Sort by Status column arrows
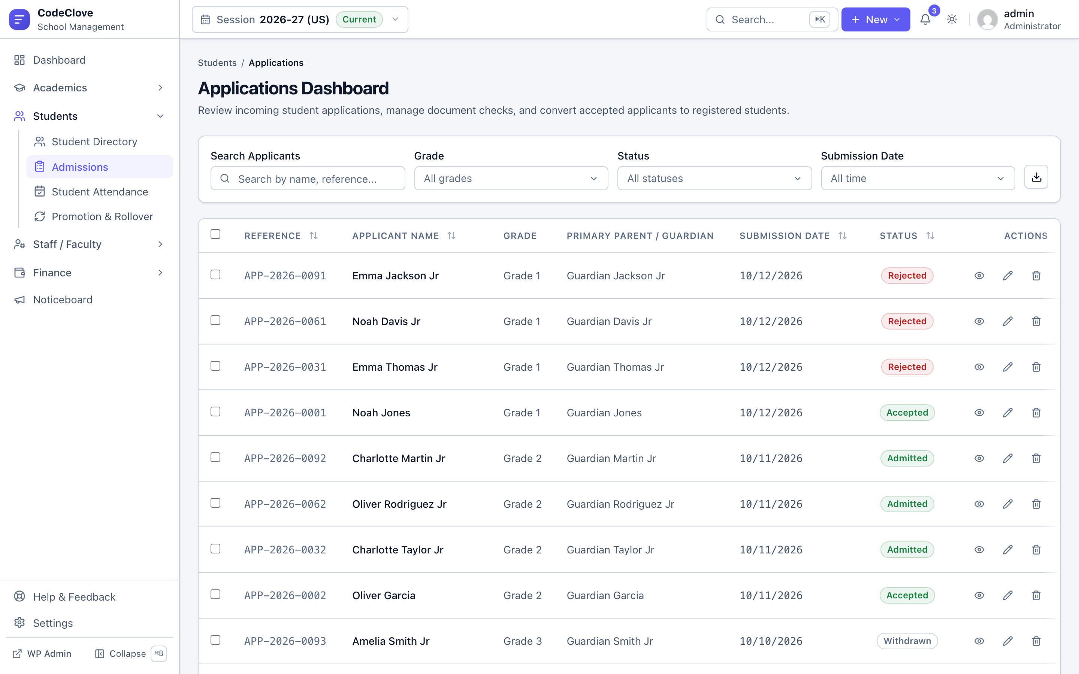1079x674 pixels. [930, 236]
